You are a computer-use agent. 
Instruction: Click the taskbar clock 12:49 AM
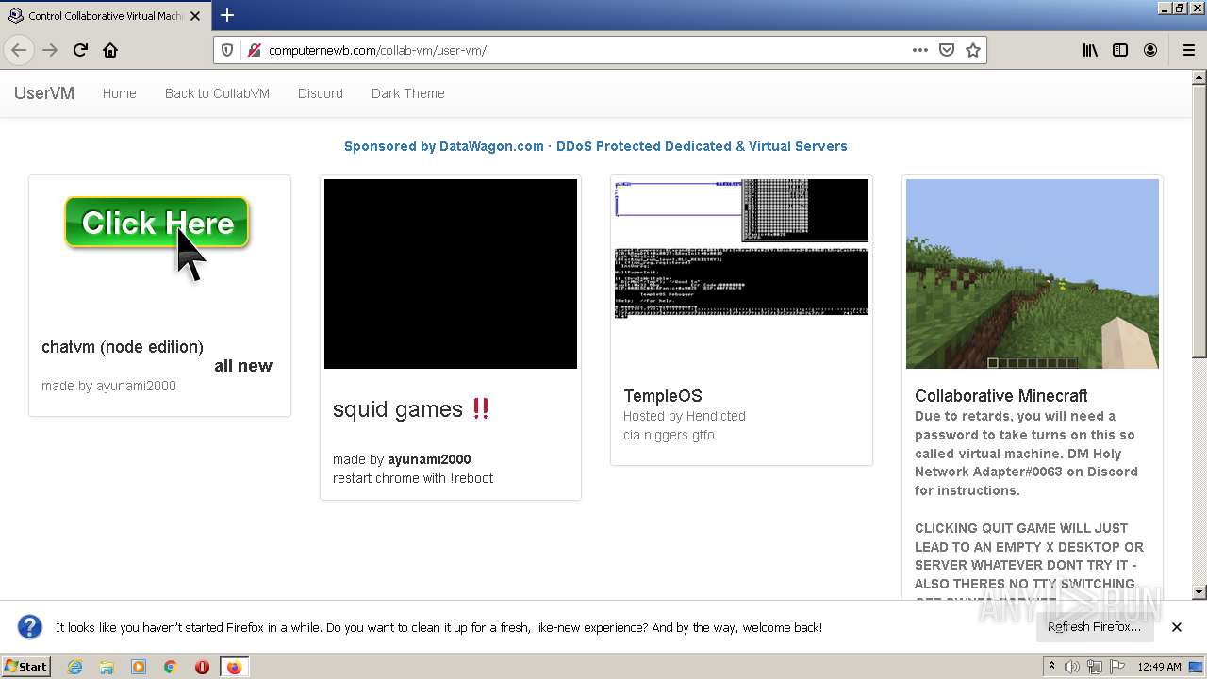[1159, 667]
